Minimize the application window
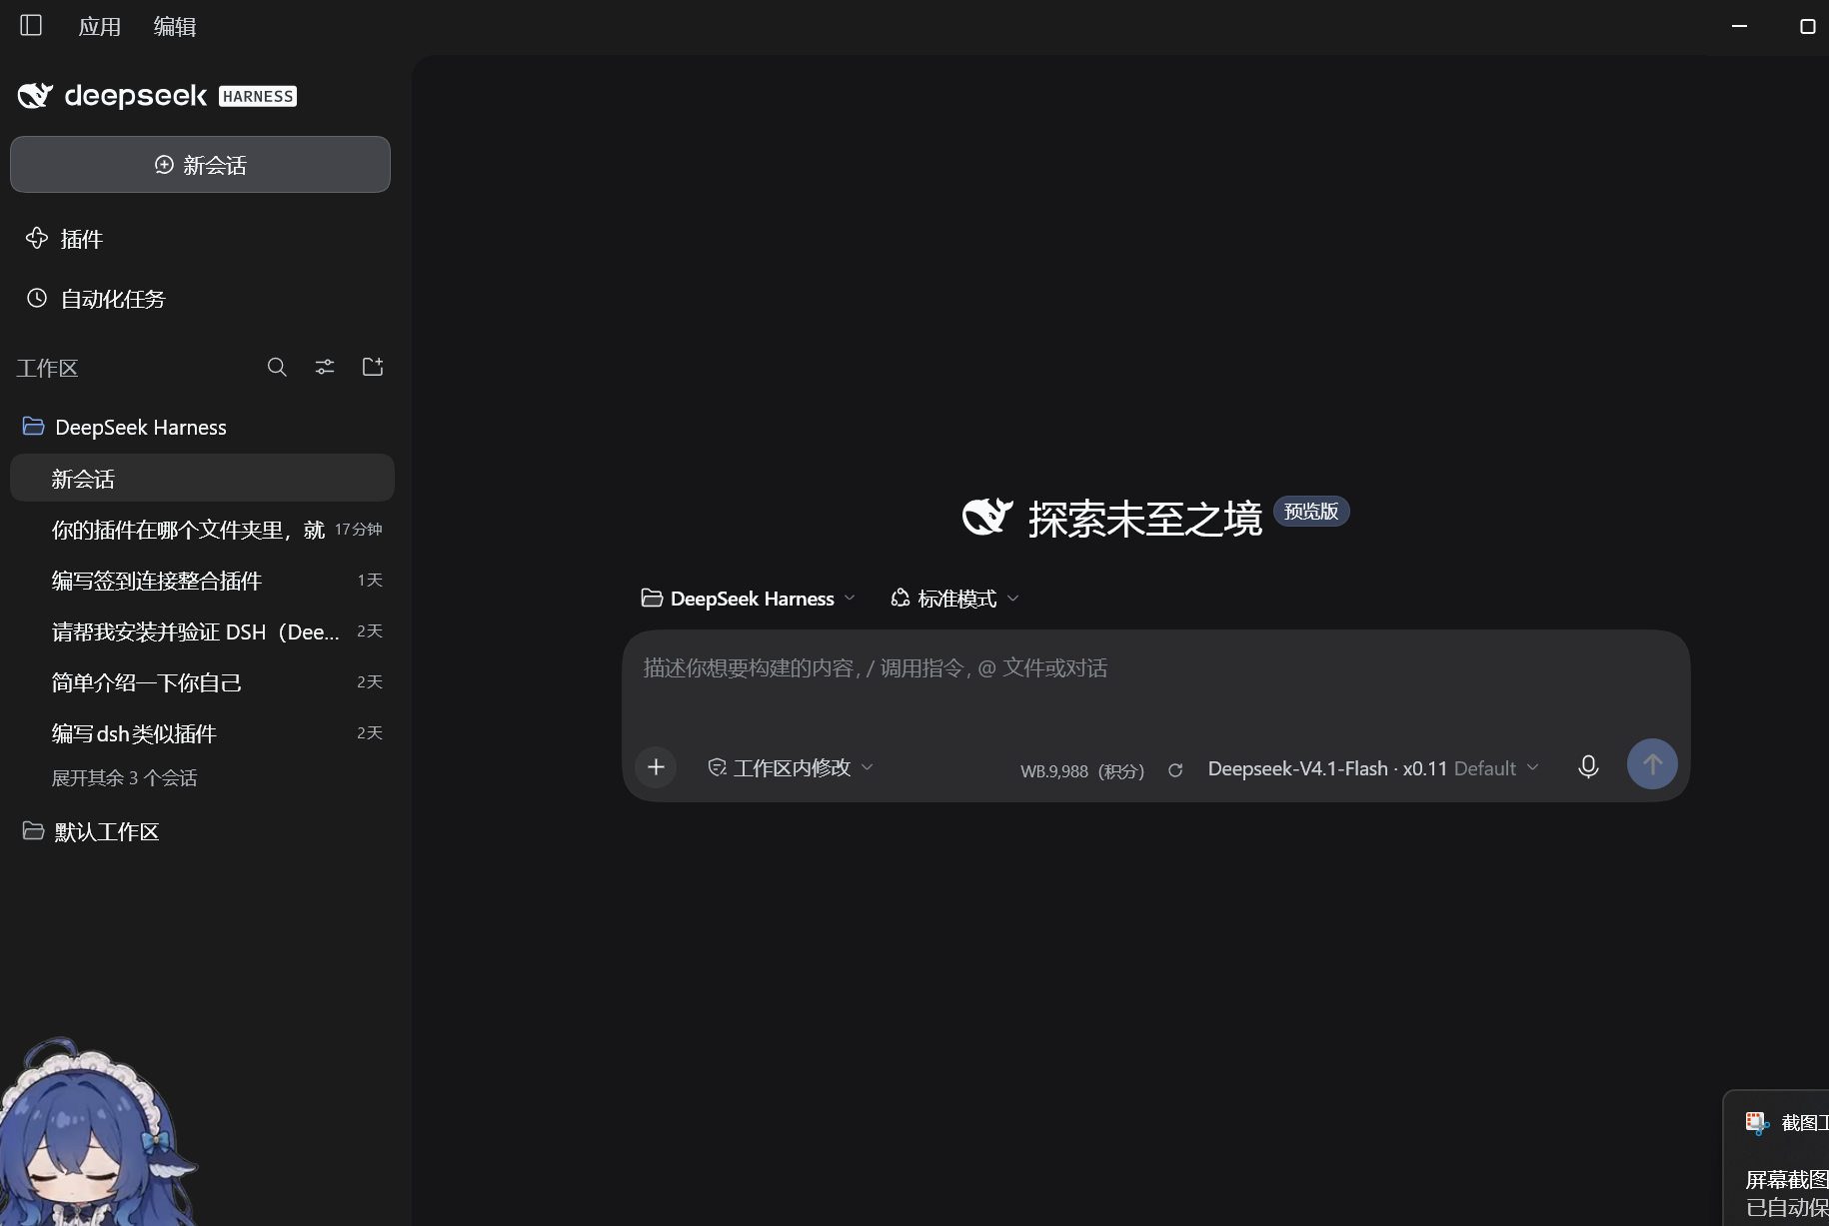1829x1226 pixels. 1739,26
